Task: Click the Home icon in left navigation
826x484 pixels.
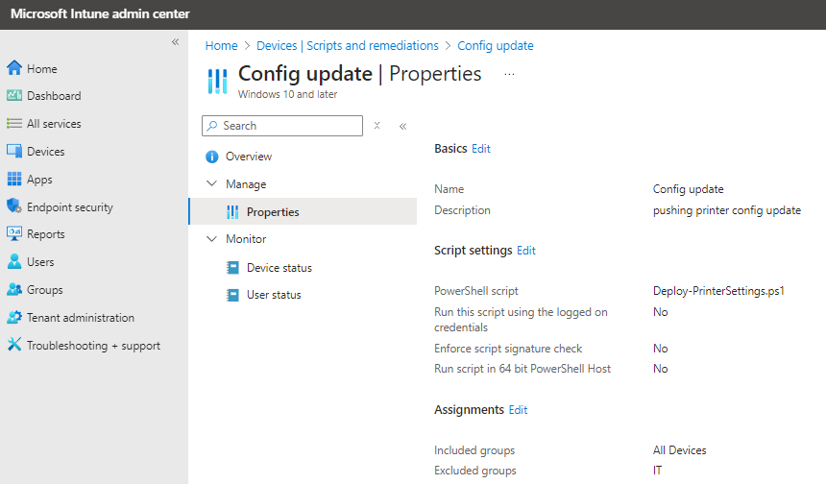Action: pyautogui.click(x=14, y=68)
